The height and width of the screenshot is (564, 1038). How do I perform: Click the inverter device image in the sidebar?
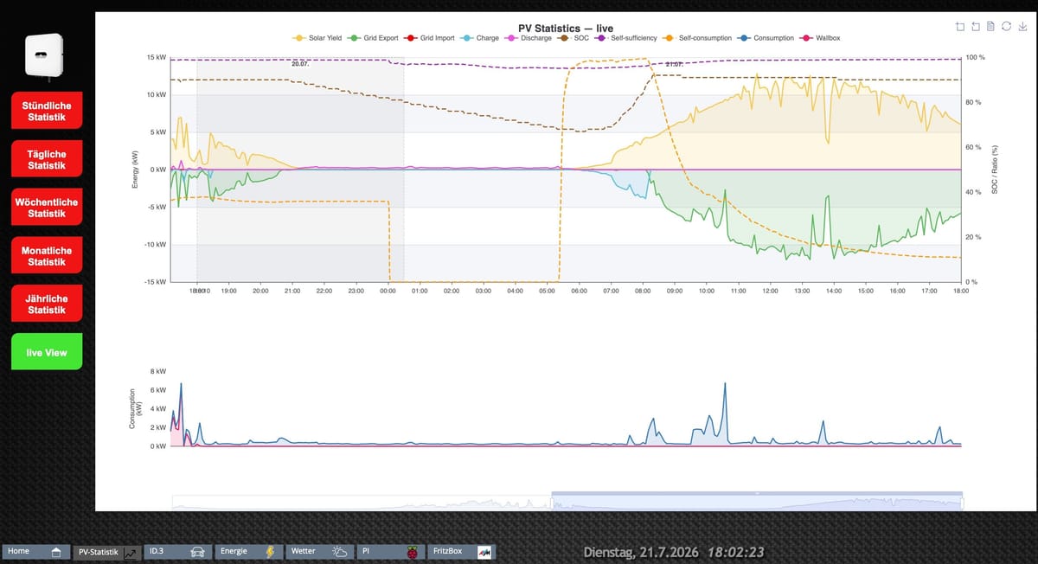pos(44,54)
